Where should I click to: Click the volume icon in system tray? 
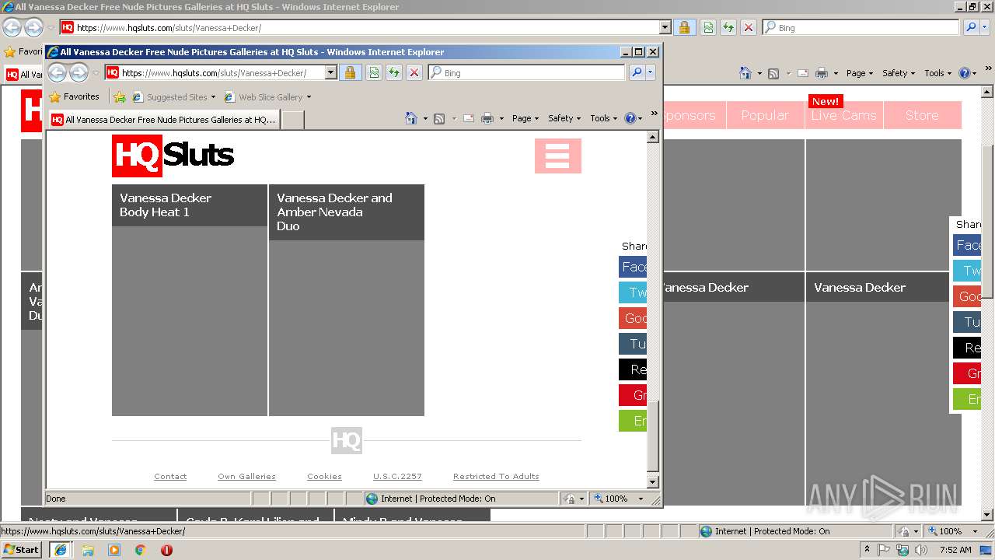pyautogui.click(x=921, y=550)
